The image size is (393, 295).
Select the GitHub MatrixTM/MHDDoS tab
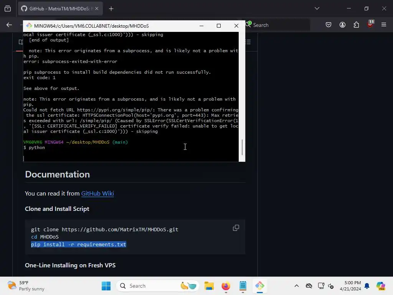point(60,8)
